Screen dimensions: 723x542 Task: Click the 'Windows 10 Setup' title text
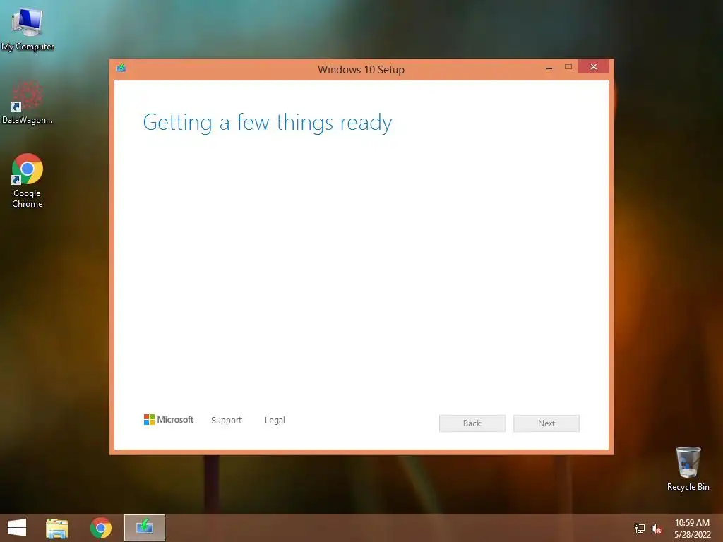click(x=361, y=70)
